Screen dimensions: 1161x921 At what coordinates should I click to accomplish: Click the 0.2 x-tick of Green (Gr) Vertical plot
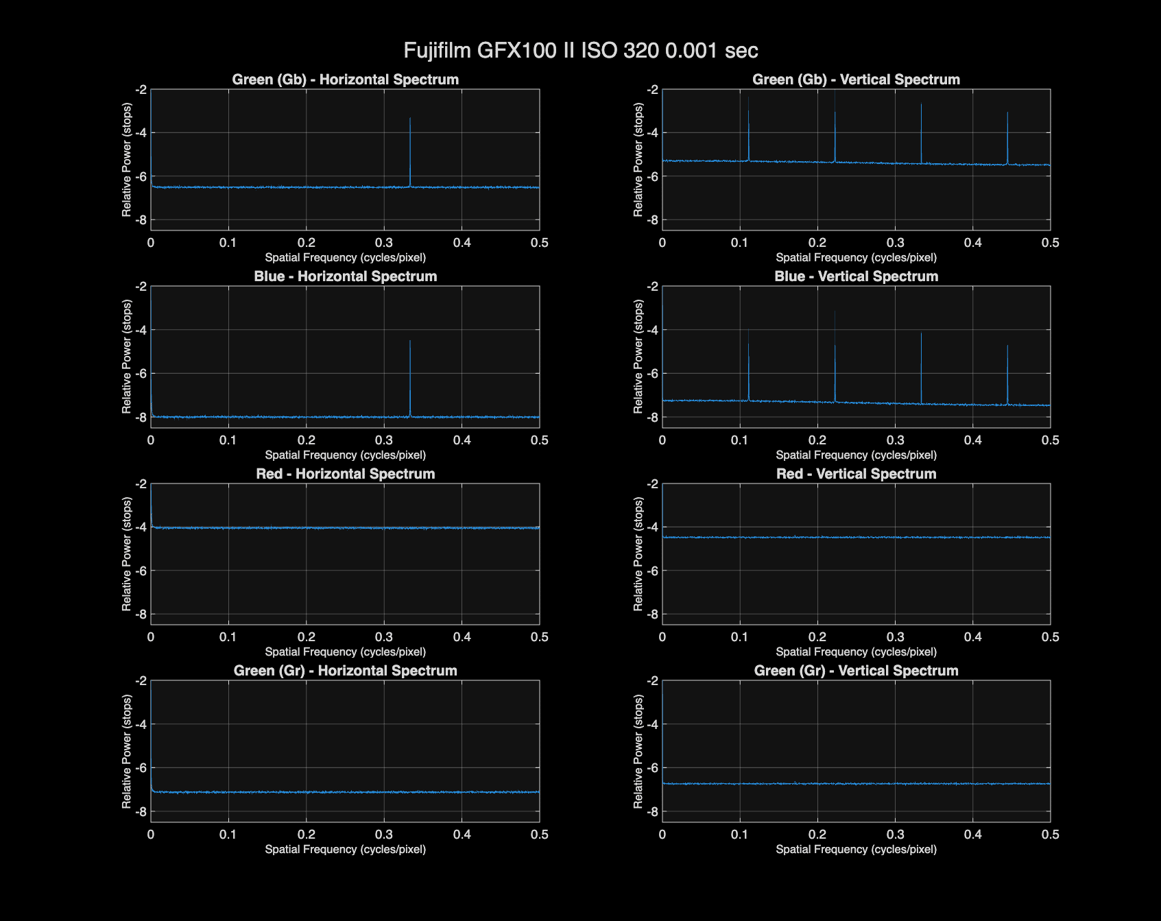(817, 835)
